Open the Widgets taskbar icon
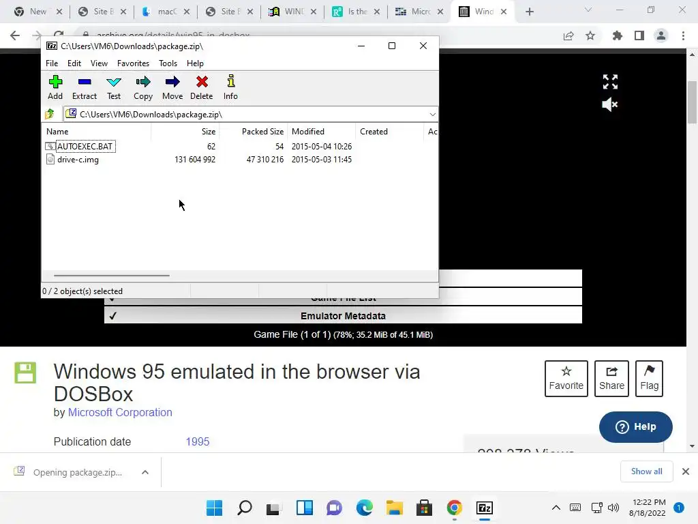 click(x=305, y=508)
